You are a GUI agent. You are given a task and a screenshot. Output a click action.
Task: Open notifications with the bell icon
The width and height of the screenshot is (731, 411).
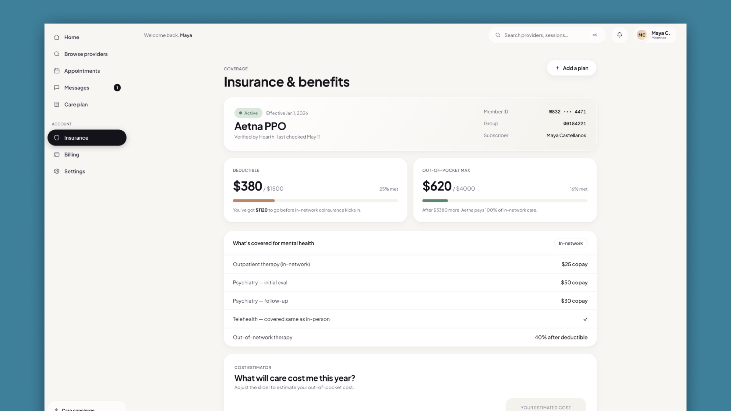coord(620,35)
